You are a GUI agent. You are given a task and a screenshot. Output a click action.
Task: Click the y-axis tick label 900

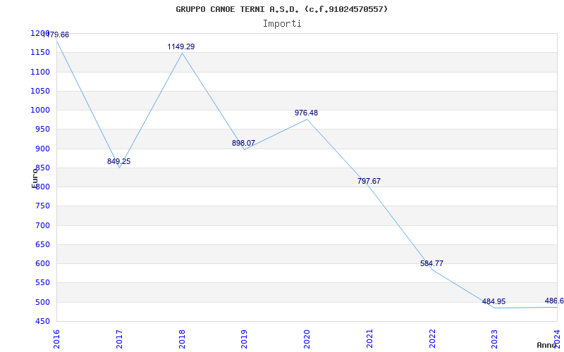click(43, 149)
